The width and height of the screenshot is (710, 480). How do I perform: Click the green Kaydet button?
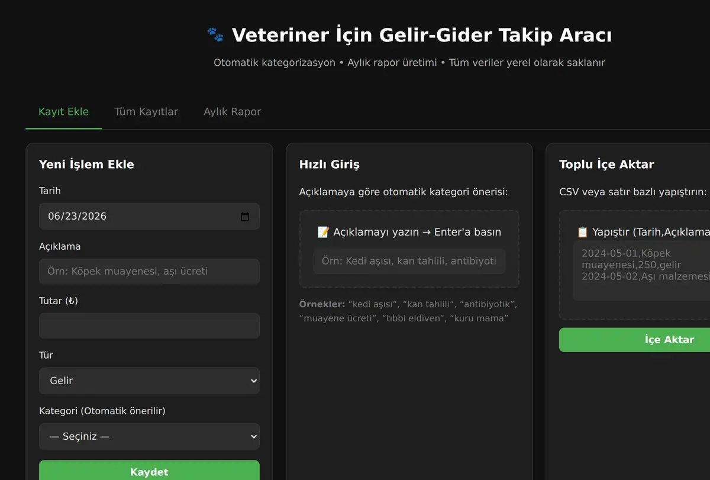(x=149, y=472)
